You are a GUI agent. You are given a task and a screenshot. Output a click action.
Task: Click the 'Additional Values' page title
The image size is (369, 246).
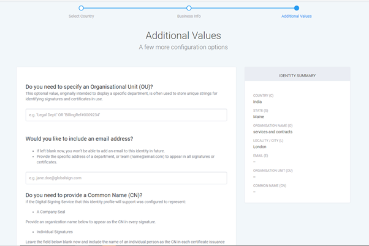pos(183,36)
